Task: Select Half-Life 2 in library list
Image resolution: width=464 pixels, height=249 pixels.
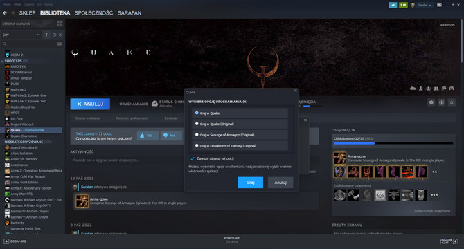Action: (18, 90)
